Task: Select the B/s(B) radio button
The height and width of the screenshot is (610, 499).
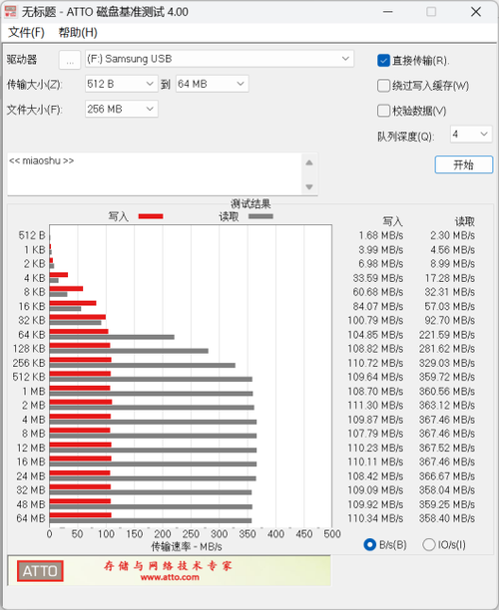Action: (369, 544)
